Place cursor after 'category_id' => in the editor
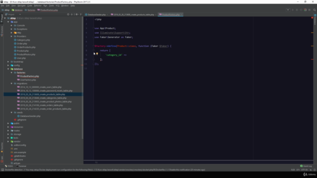 coord(127,55)
